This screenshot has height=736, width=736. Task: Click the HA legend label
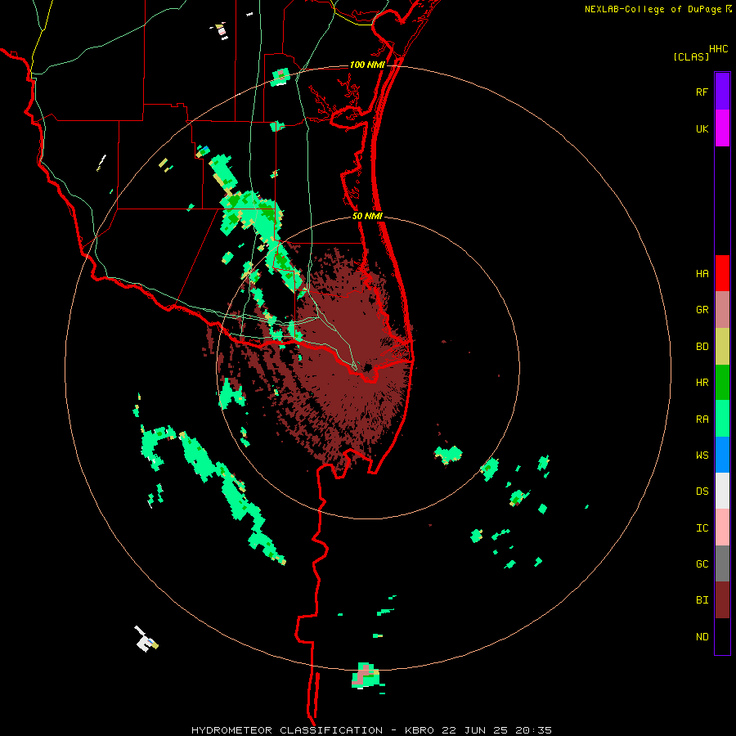click(702, 274)
